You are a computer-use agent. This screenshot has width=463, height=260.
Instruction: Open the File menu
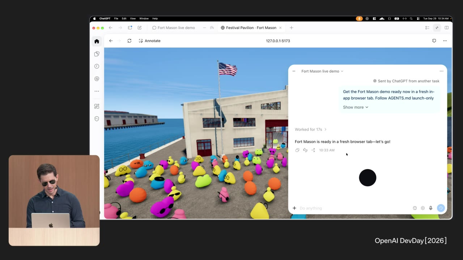pyautogui.click(x=116, y=18)
